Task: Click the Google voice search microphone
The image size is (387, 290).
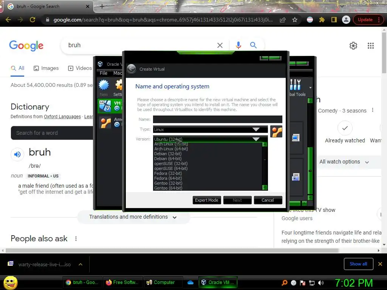Action: point(238,45)
